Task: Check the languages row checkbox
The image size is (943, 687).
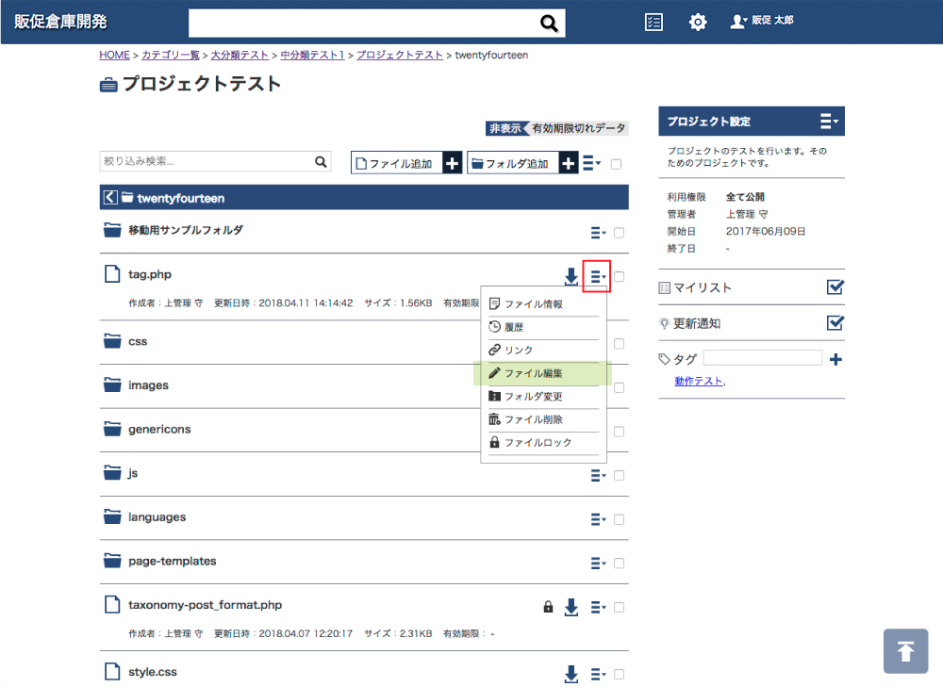Action: pos(619,519)
